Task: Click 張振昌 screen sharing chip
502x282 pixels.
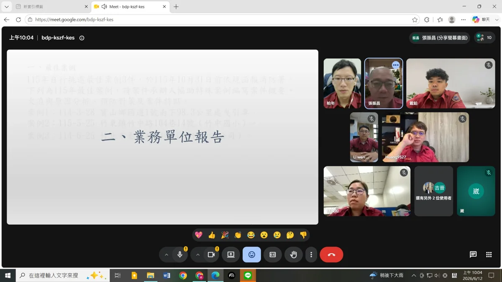Action: pyautogui.click(x=440, y=38)
